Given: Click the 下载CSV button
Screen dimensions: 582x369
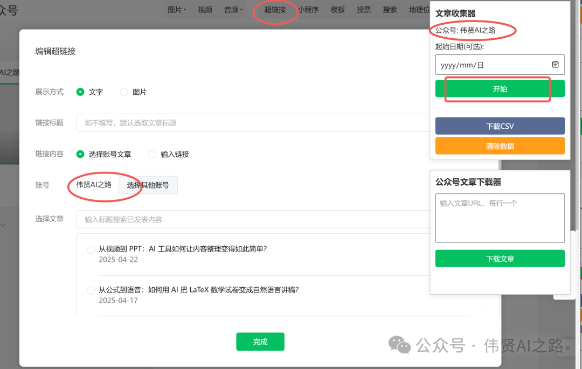Looking at the screenshot, I should point(500,126).
